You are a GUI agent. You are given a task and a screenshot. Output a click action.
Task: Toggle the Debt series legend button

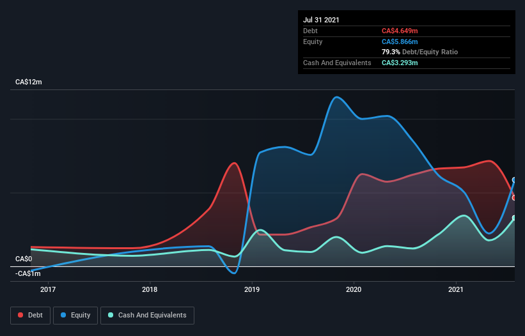pos(30,316)
